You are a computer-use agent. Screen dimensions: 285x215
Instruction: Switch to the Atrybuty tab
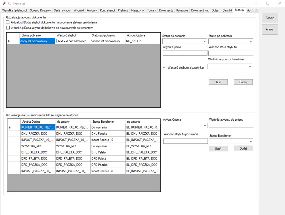pyautogui.click(x=92, y=10)
